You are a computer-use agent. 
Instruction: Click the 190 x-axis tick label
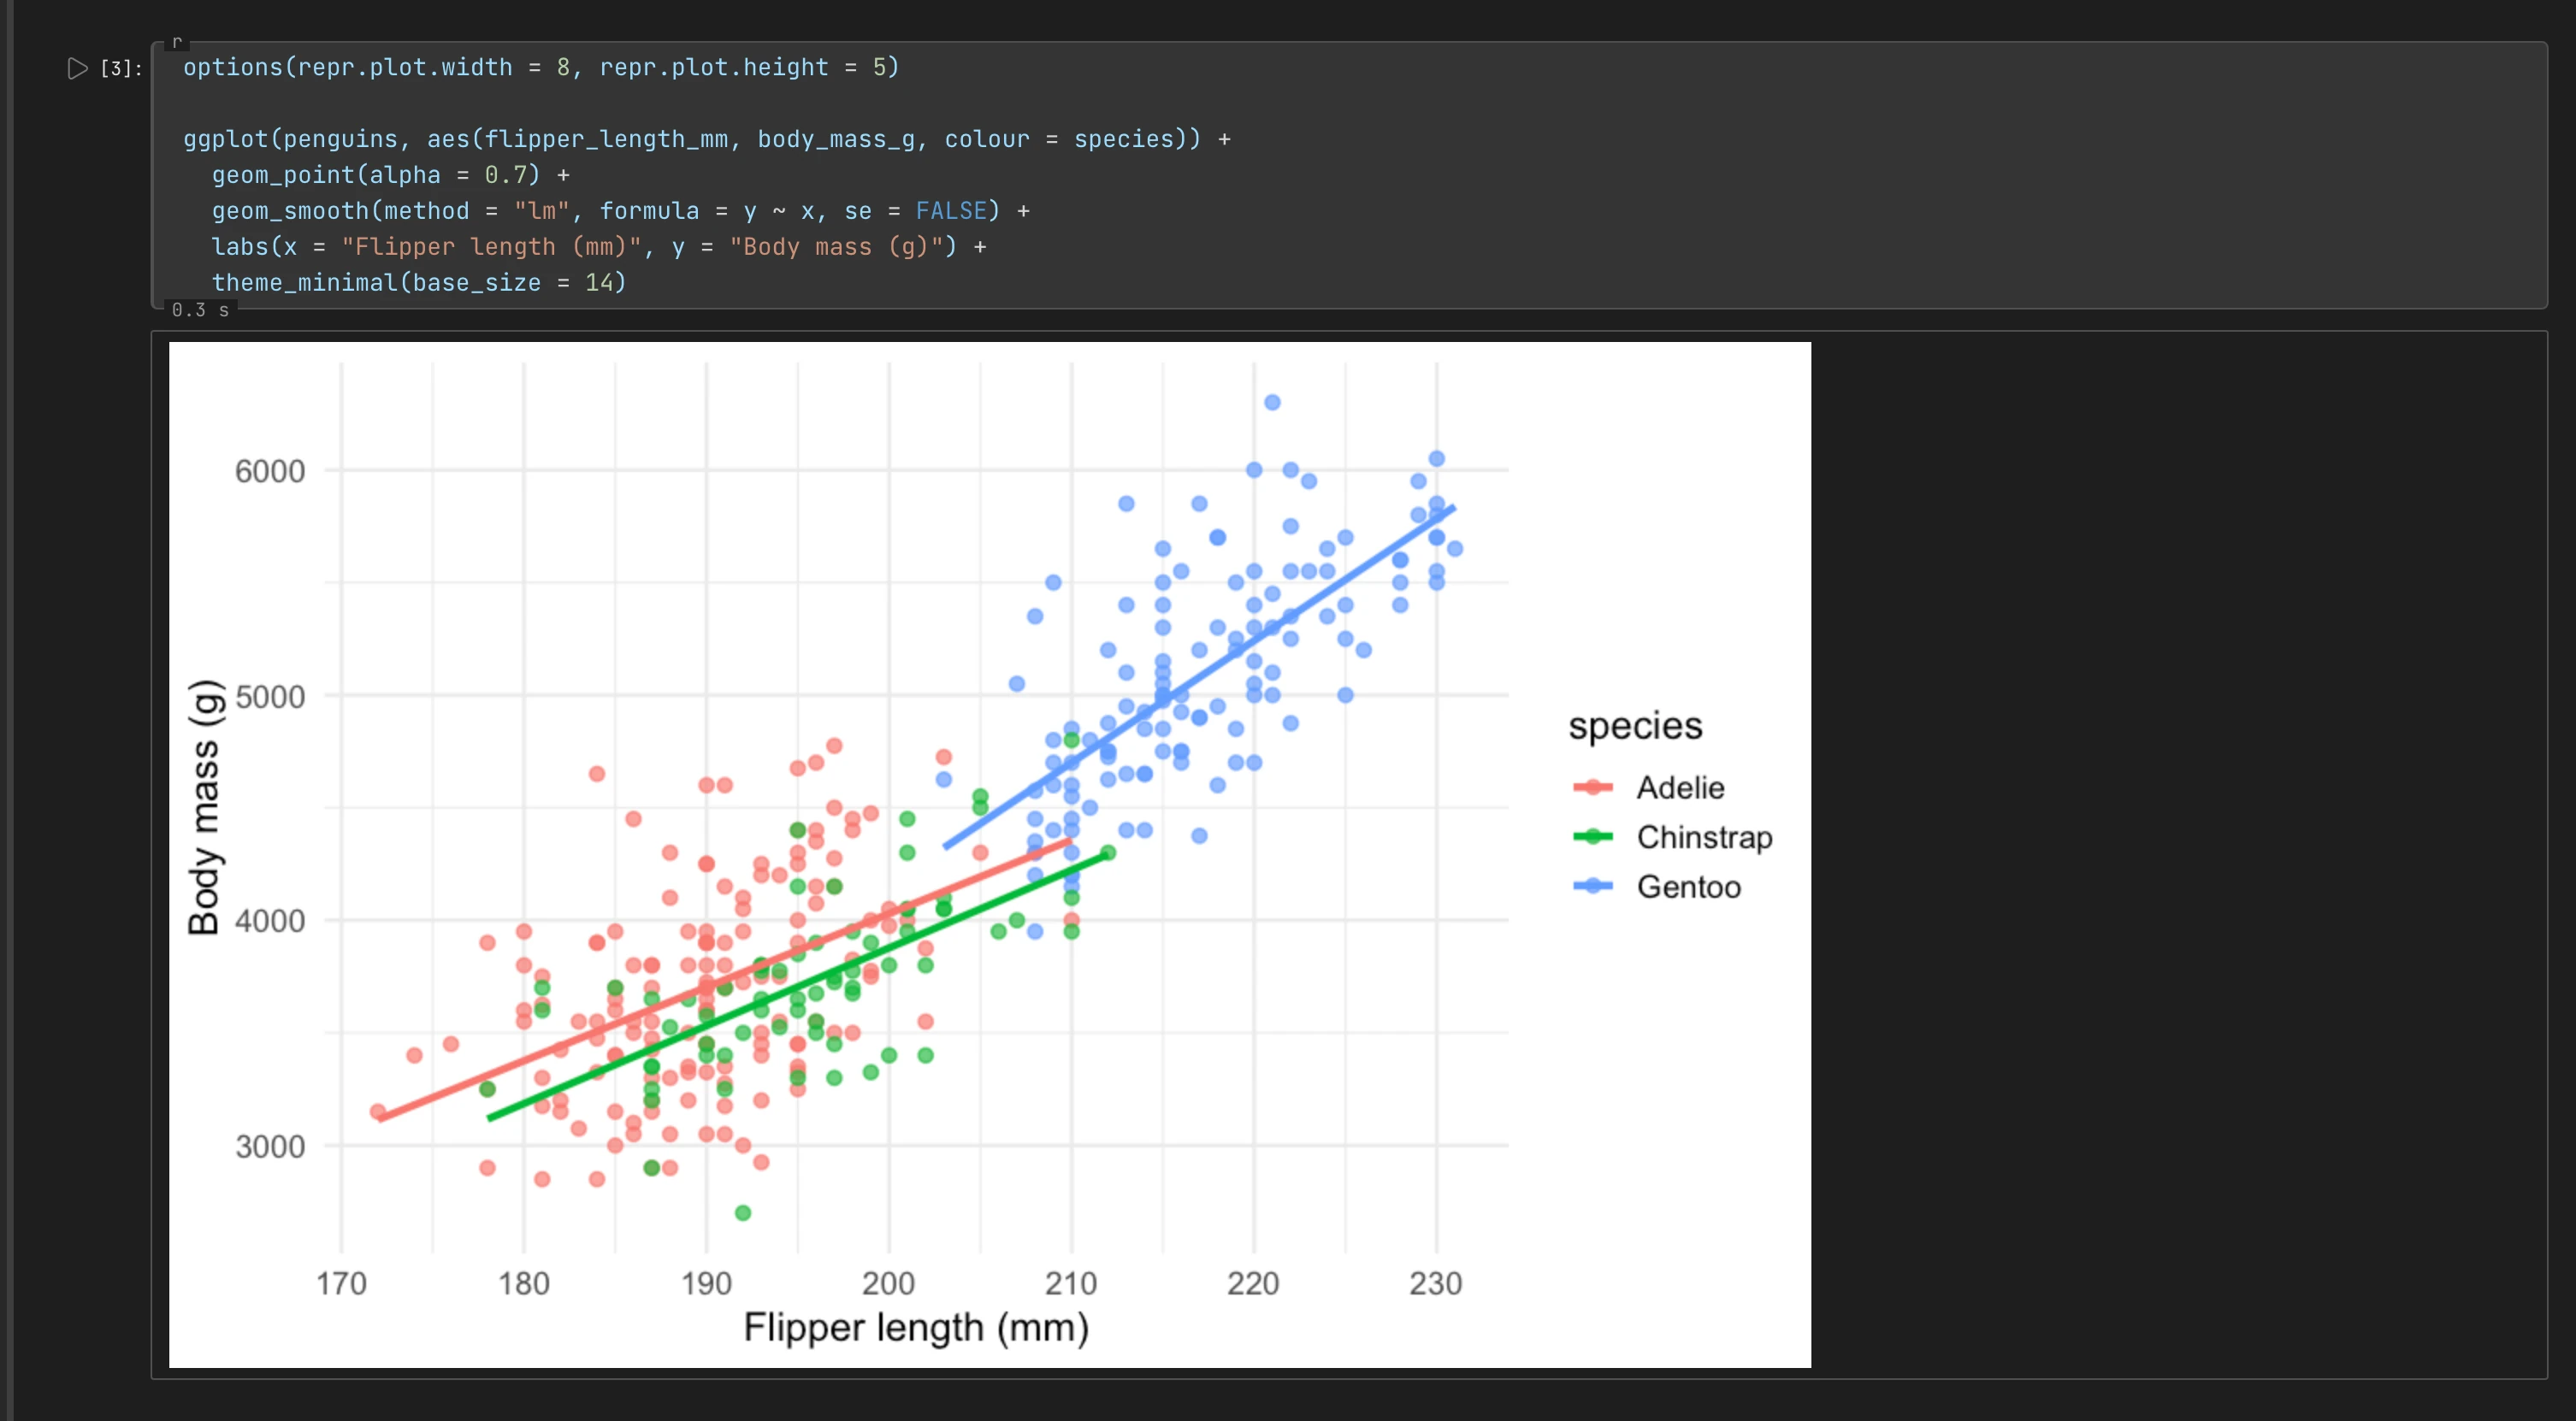coord(706,1283)
